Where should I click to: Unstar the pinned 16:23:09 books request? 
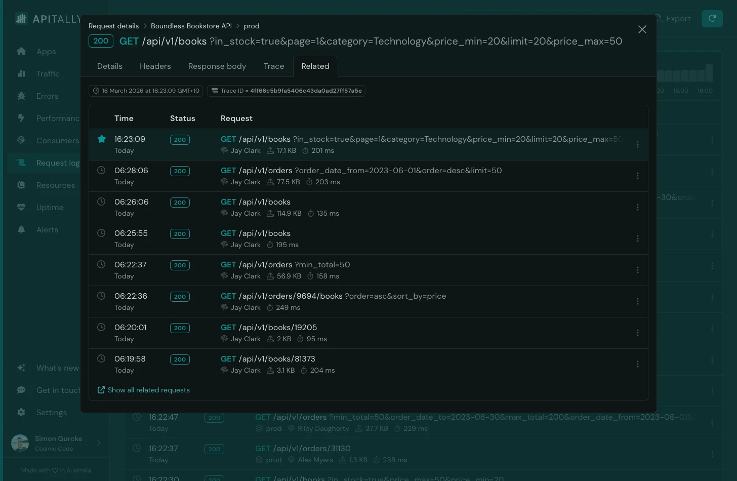coord(101,138)
